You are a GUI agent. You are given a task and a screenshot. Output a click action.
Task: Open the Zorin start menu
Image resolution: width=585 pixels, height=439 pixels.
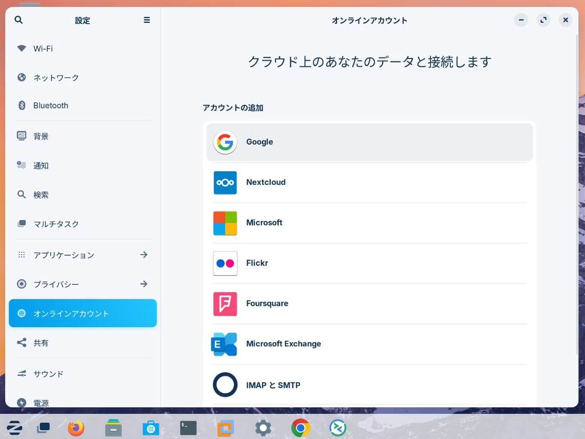pos(15,428)
